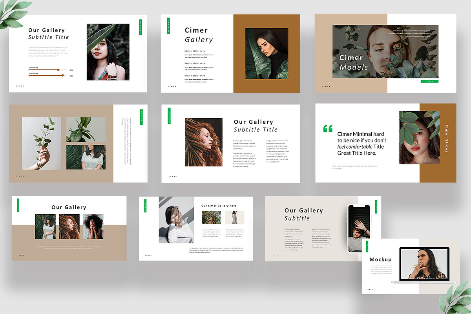Open the quote slide photo of woman with leaves
This screenshot has height=314, width=471.
click(x=420, y=137)
